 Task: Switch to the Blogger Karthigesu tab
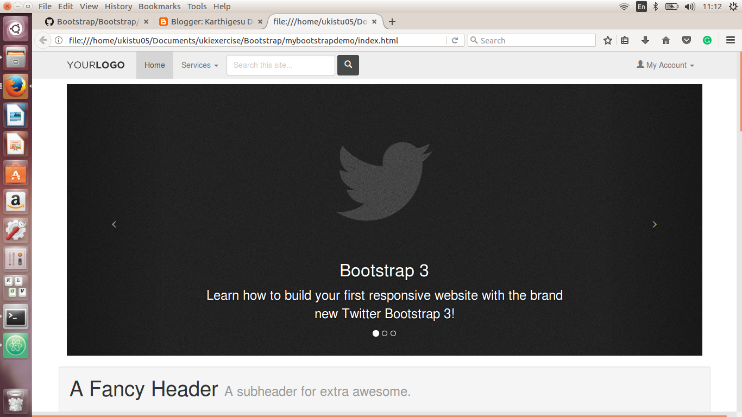pos(211,22)
